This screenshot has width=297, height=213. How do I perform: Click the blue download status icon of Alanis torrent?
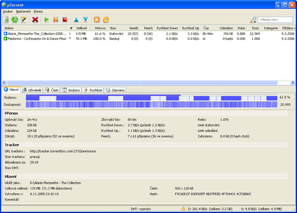click(5, 33)
